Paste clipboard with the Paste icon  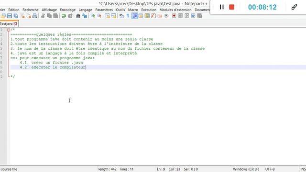click(55, 16)
